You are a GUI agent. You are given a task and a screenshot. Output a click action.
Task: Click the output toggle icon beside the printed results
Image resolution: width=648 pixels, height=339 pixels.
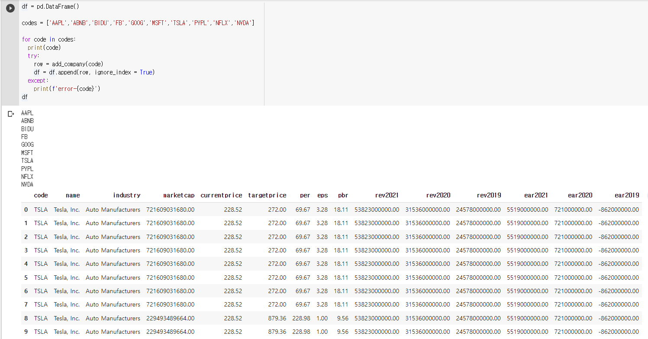tap(11, 114)
